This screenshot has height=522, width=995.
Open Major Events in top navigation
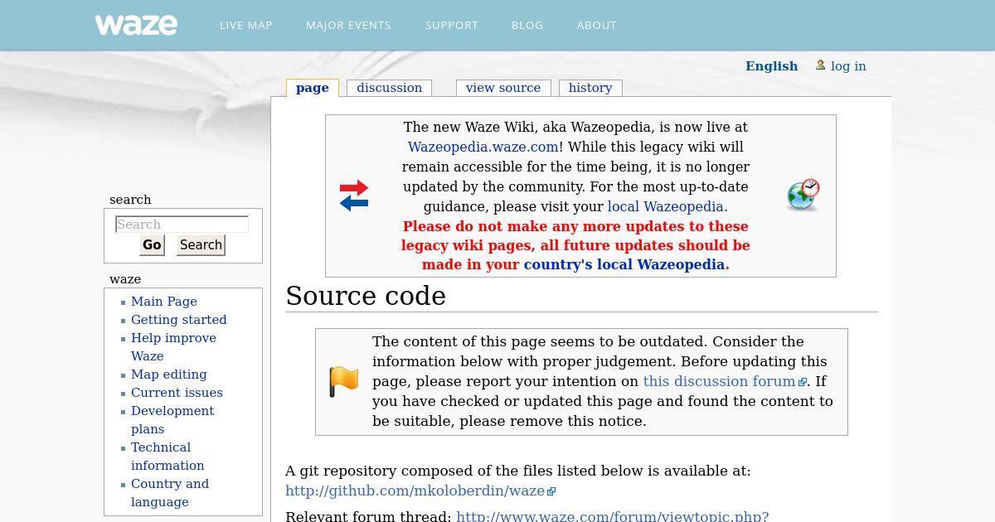coord(348,25)
